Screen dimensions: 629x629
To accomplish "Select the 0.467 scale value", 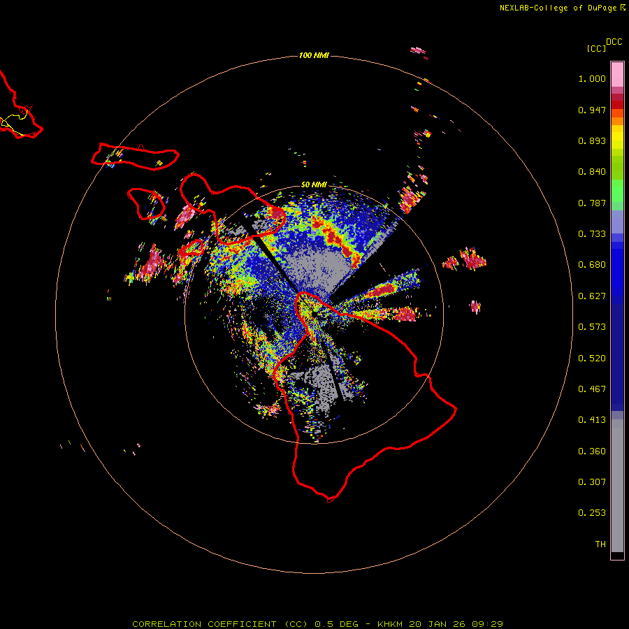I will tap(592, 389).
